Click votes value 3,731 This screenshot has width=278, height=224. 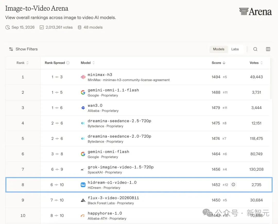(x=256, y=92)
